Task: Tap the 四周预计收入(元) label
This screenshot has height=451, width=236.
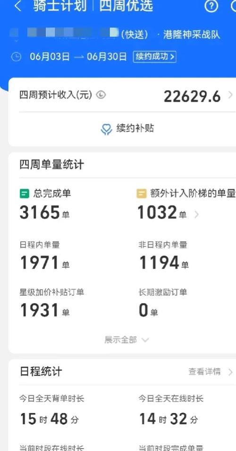Action: tap(56, 95)
